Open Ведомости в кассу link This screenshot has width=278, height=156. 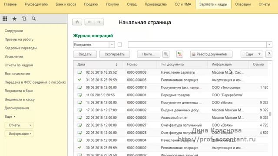(x=20, y=99)
